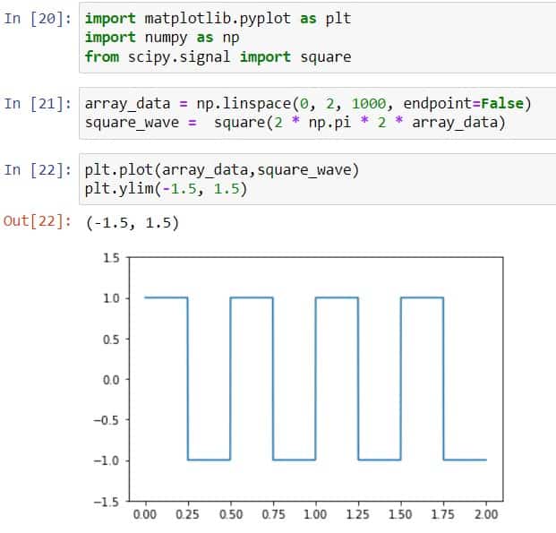The image size is (556, 533).
Task: Click the x-axis tick label 0.25
Action: [x=188, y=514]
